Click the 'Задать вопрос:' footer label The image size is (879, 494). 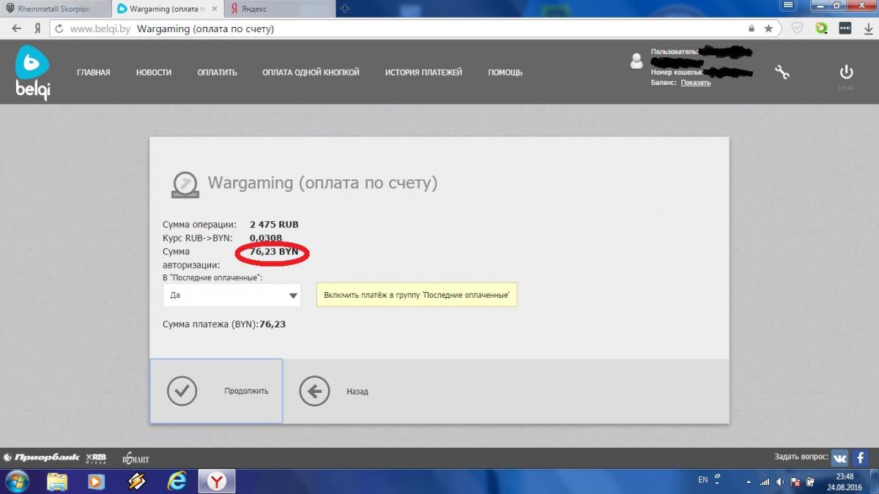click(x=801, y=457)
